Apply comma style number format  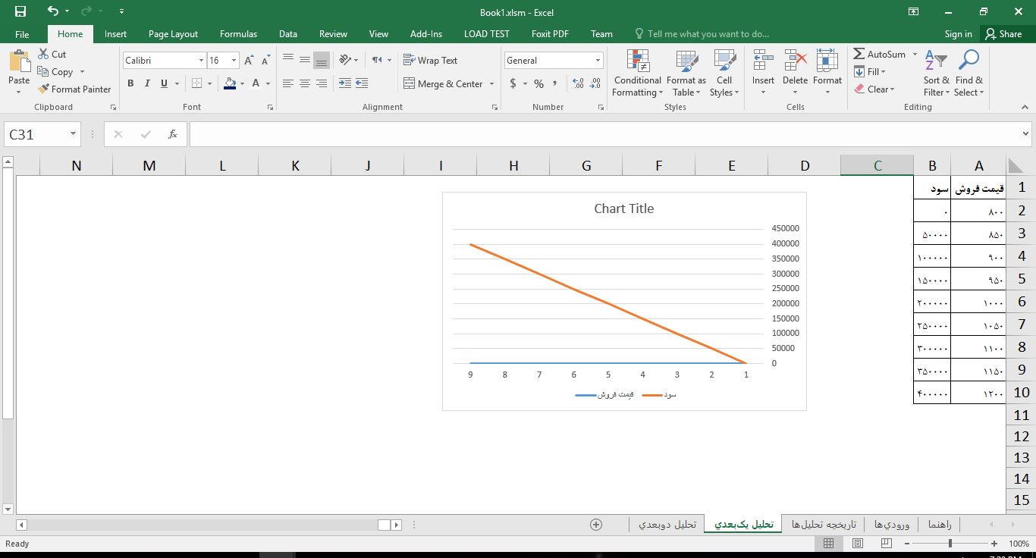coord(555,83)
